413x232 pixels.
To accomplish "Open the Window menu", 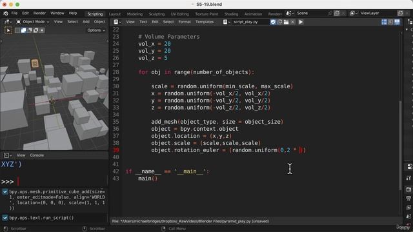I will [57, 13].
